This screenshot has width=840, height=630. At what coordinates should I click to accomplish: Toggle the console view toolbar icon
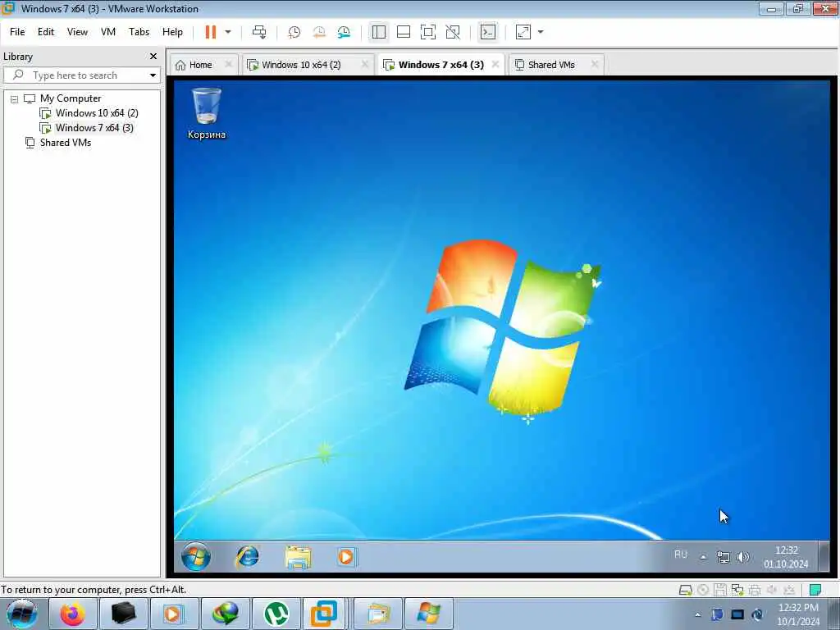click(x=487, y=32)
